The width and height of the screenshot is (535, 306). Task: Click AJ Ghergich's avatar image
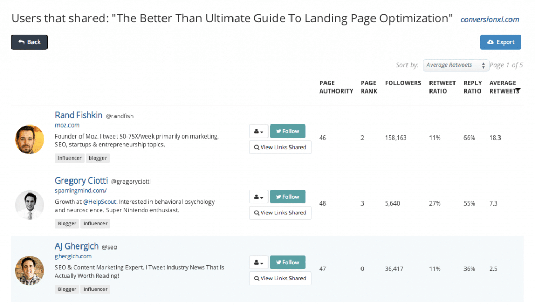[30, 270]
